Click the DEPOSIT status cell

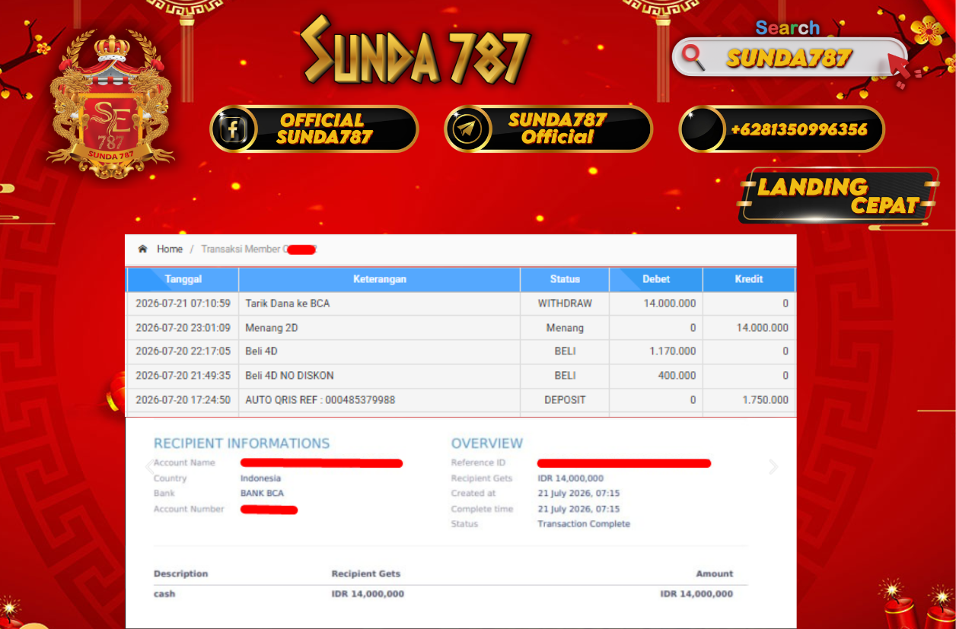click(x=565, y=400)
